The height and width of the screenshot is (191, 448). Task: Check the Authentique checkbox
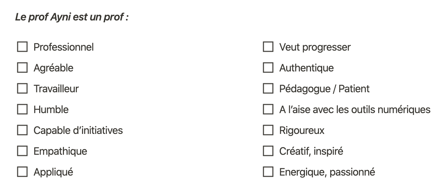pos(268,68)
